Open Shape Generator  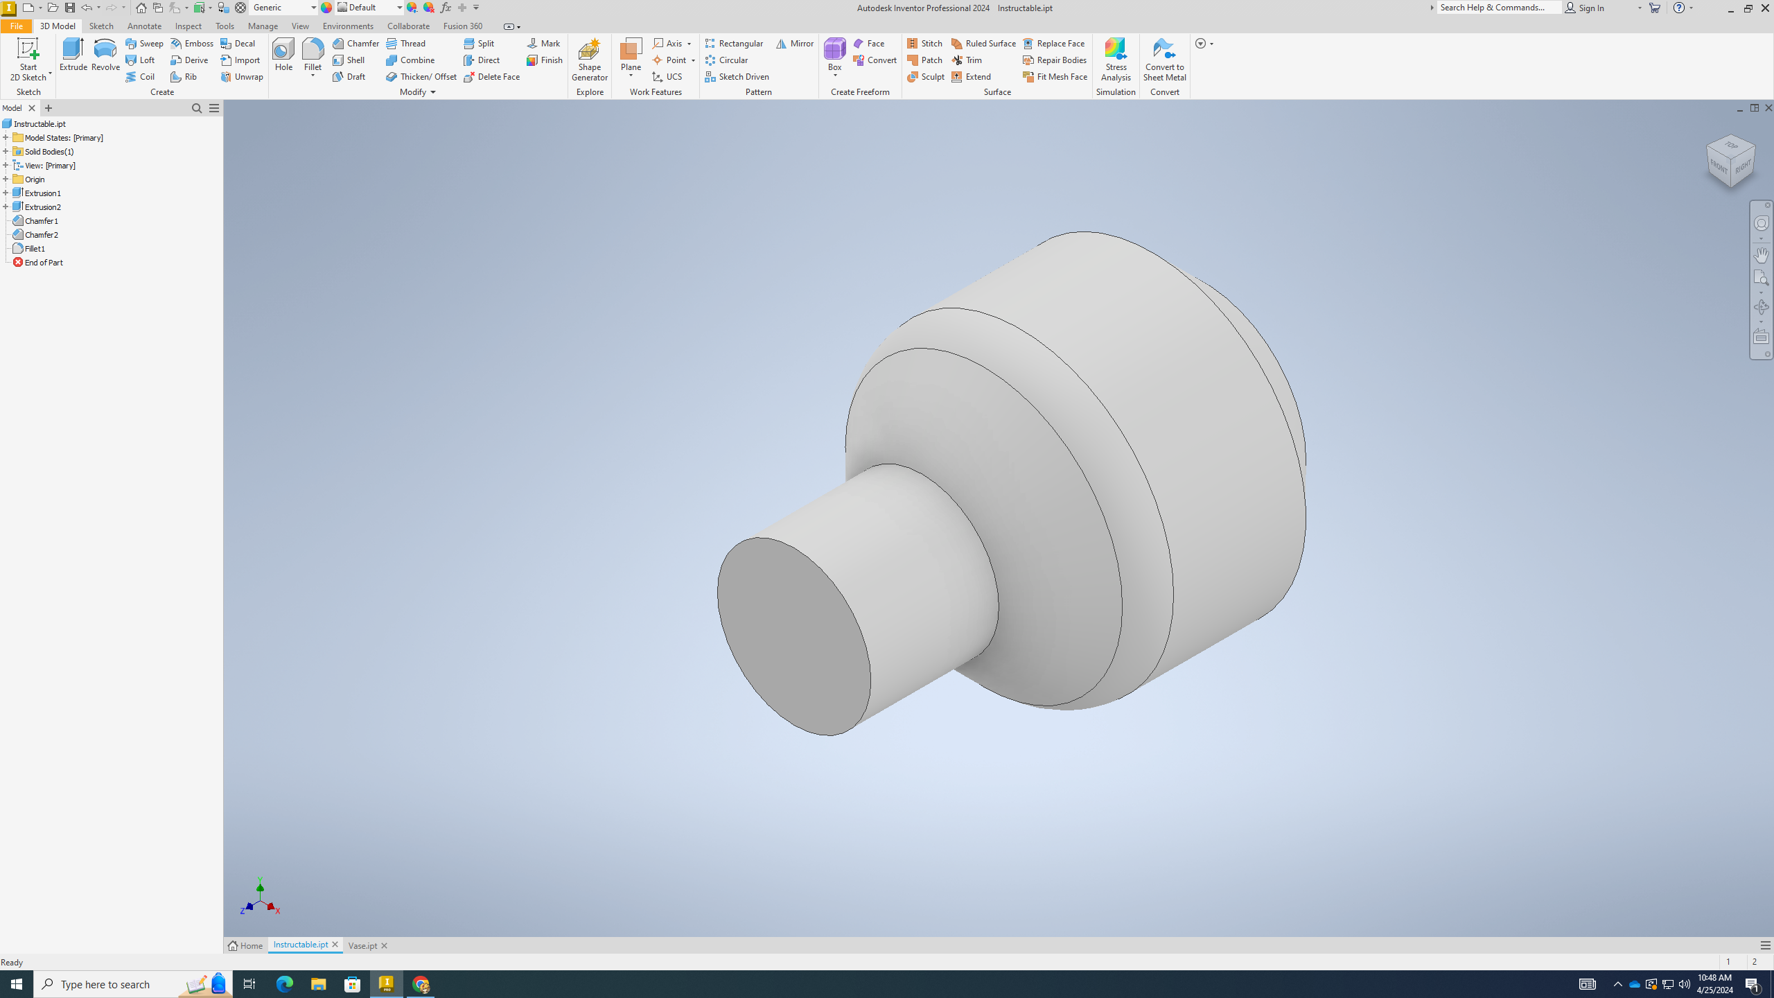click(x=589, y=60)
